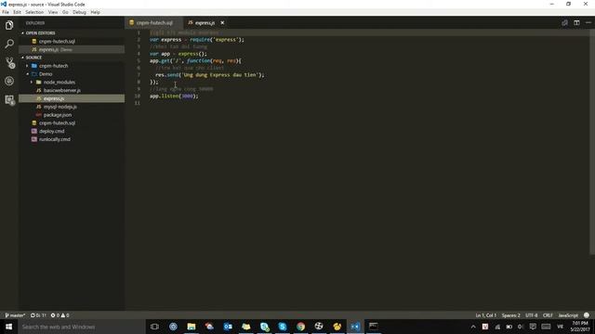Change line ending via CRLF item

[x=548, y=315]
